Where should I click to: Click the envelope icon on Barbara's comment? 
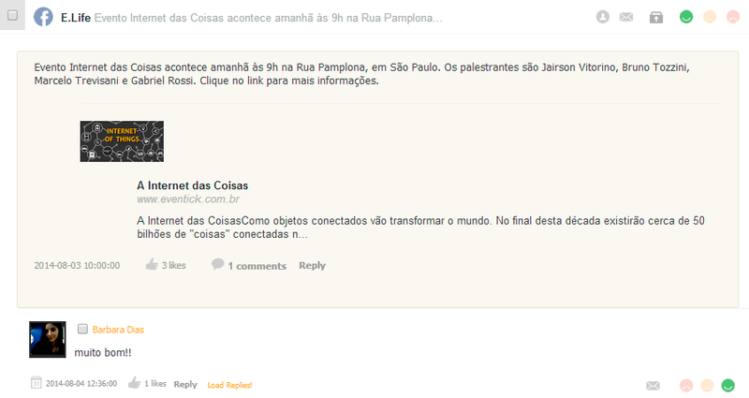654,385
